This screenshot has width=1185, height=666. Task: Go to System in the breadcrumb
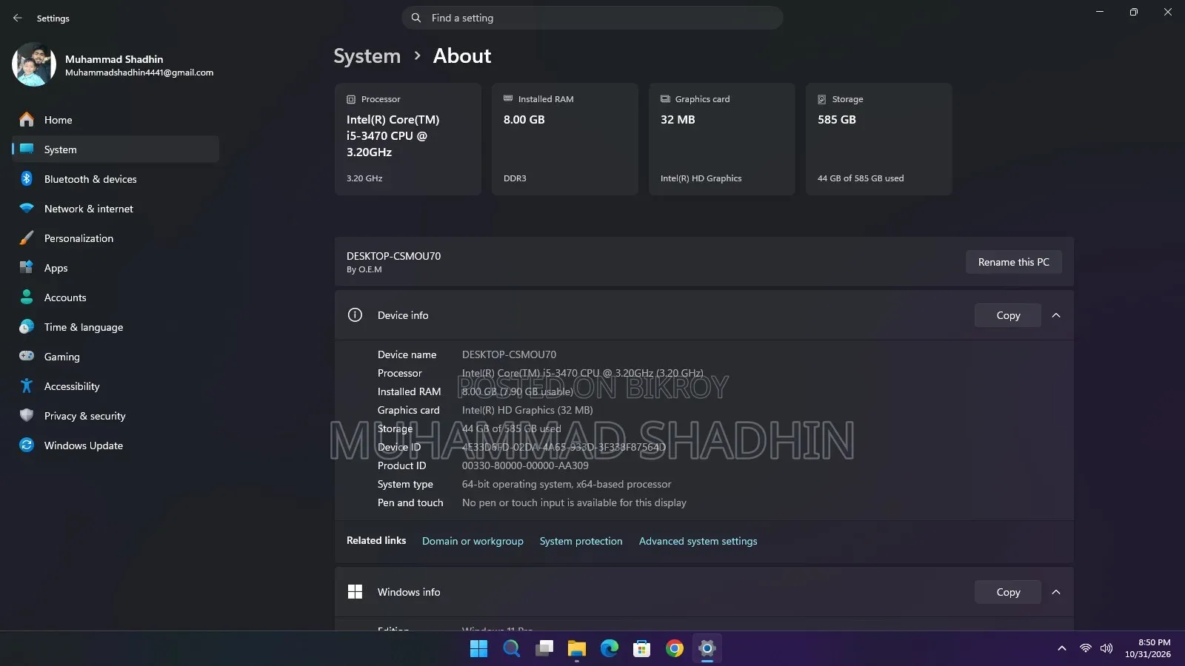pyautogui.click(x=367, y=56)
